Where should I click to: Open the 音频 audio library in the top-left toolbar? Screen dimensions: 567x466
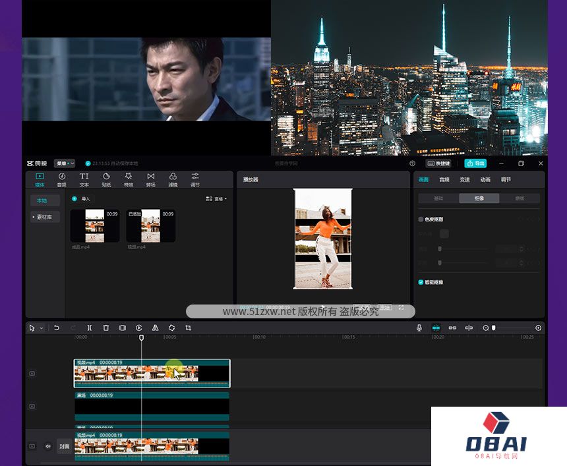(62, 180)
